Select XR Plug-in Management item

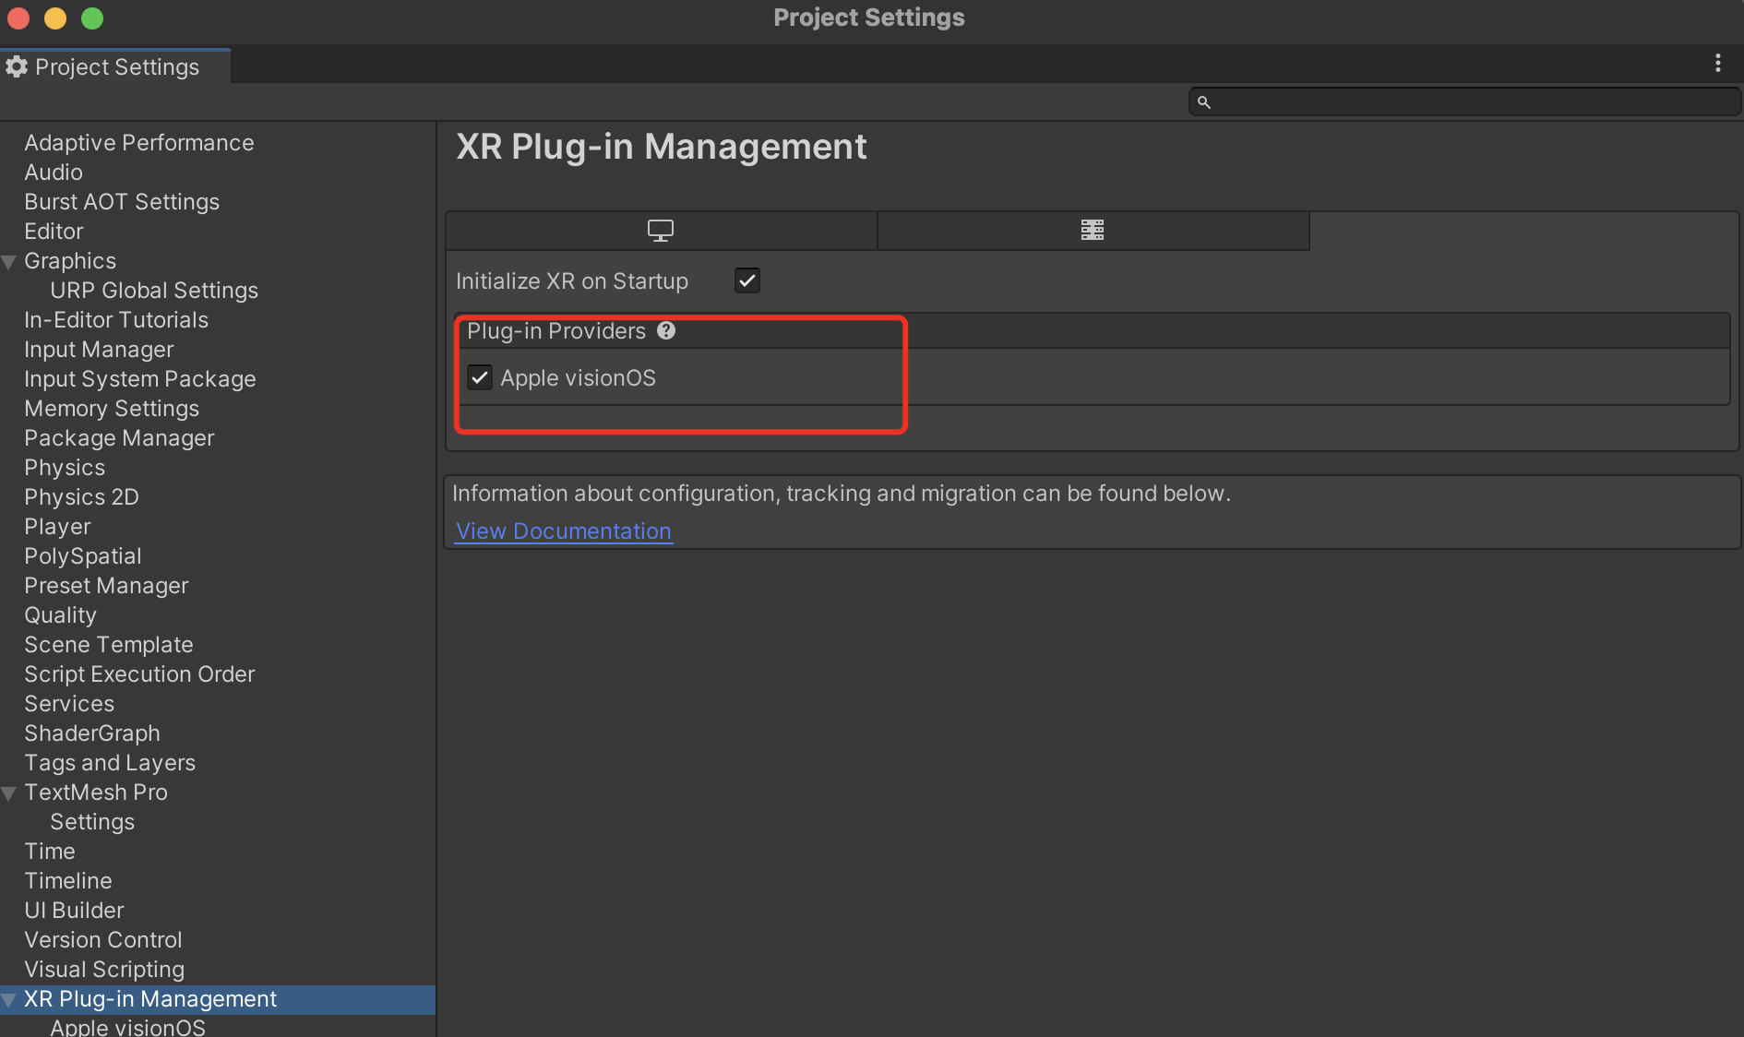(x=150, y=999)
